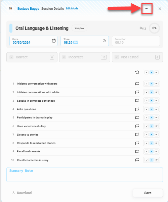Open the calendar picker in Date field
This screenshot has width=168, height=202.
pos(54,41)
